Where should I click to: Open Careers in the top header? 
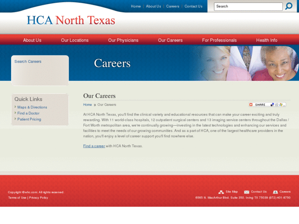coord(173,6)
